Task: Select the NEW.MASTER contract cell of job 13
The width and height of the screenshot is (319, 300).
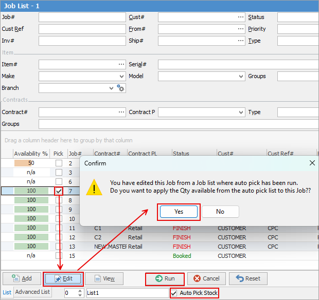Action: coord(110,247)
